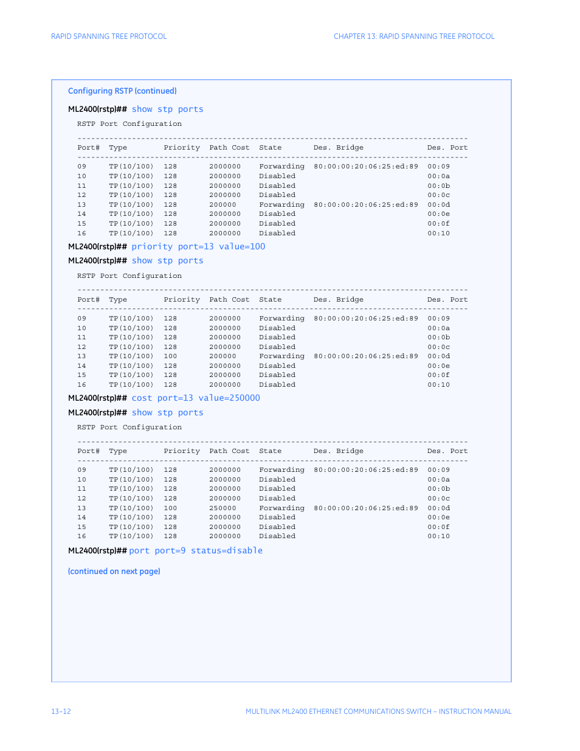Click the "CHAPTER 13: RAPID SPANNING TREE PROTOCOL" header
Viewport: 580px width, 751px height.
413,36
